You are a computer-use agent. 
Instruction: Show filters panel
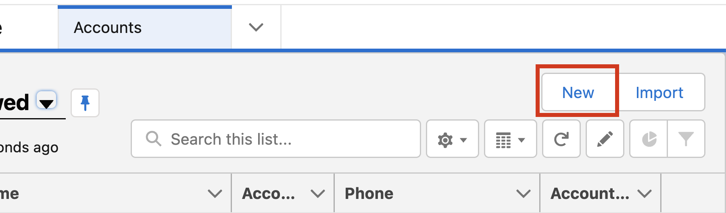click(x=686, y=139)
